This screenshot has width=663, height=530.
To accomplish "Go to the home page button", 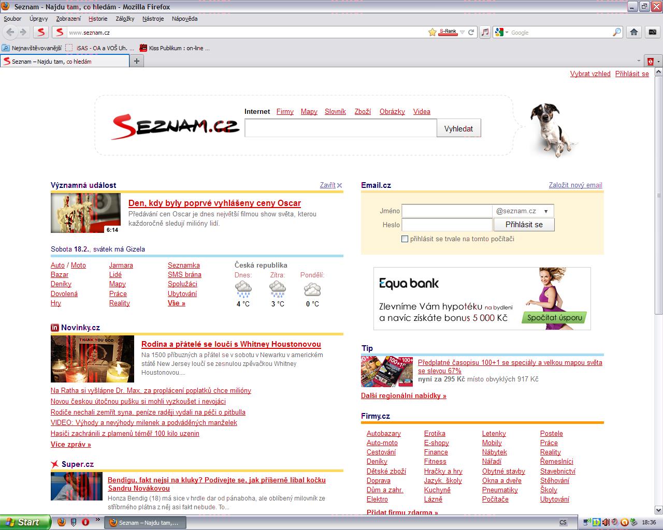I will click(x=634, y=32).
